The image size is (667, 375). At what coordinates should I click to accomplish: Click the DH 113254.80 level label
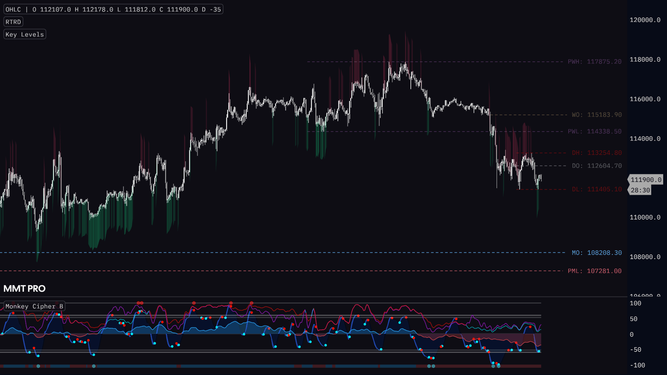click(x=596, y=153)
